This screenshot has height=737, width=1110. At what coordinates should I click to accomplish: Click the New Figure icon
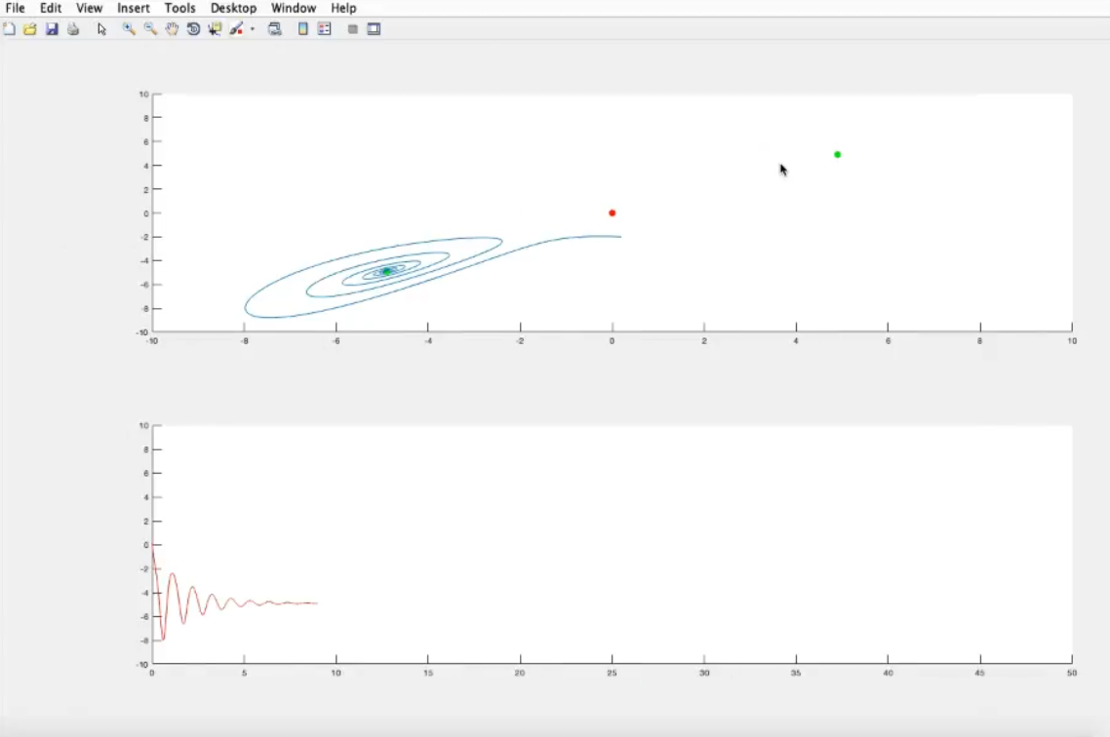coord(9,29)
